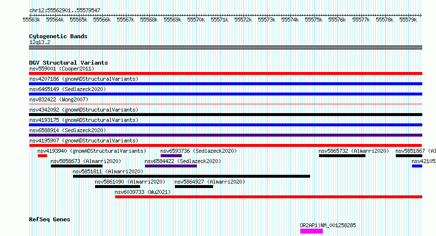
Task: Click the blue nsv4207186 gnomAD variant bar
Action: click(x=225, y=84)
